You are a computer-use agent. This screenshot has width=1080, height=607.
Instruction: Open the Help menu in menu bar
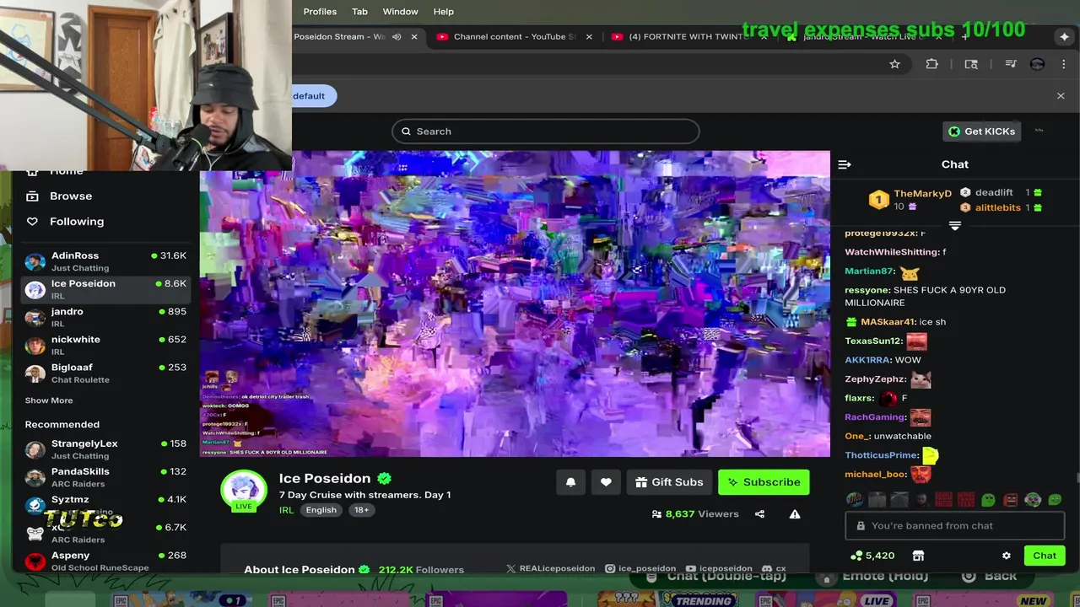pyautogui.click(x=444, y=12)
